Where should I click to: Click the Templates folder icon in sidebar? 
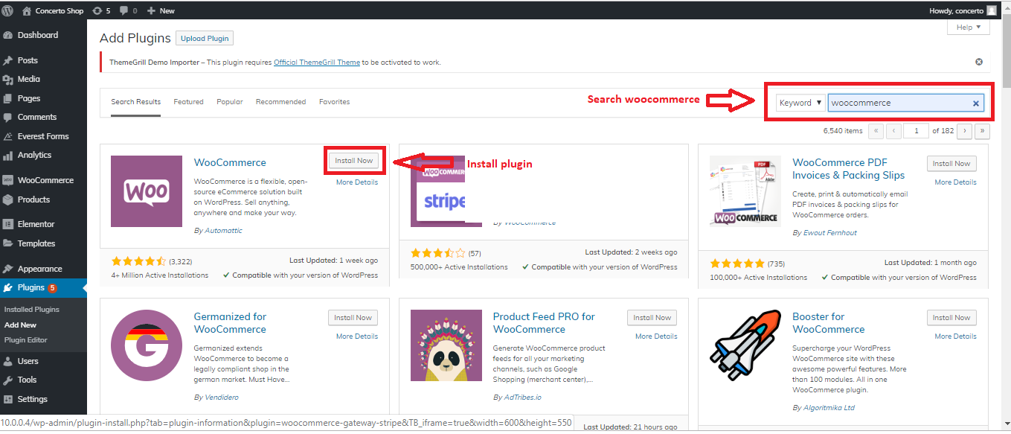coord(8,243)
